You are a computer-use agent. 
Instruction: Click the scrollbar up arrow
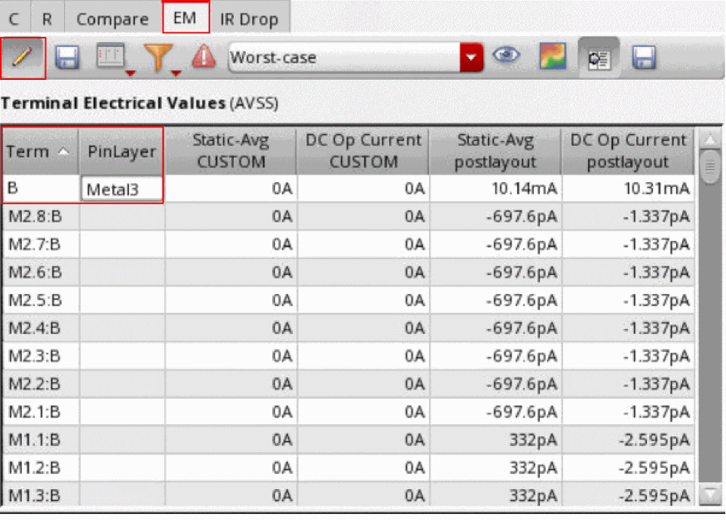pyautogui.click(x=709, y=140)
